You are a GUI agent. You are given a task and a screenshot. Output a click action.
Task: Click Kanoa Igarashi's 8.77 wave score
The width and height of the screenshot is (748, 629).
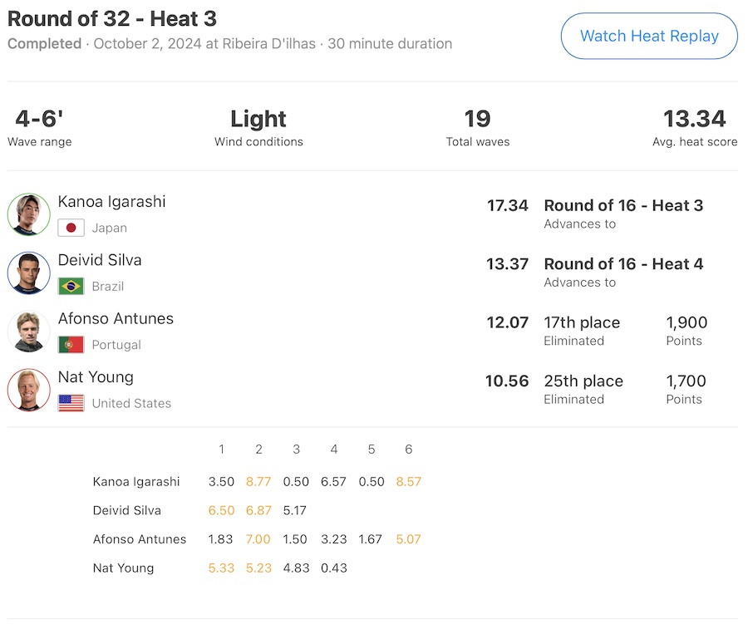click(258, 482)
